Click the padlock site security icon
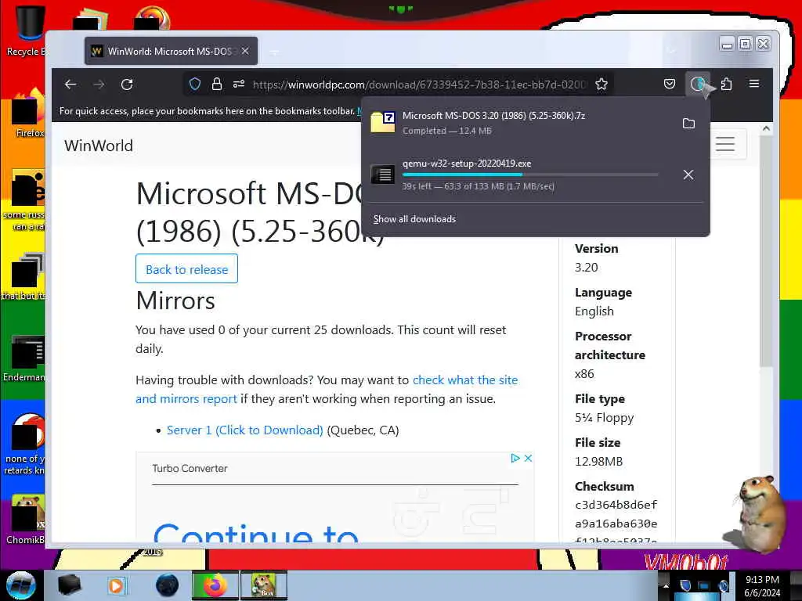This screenshot has width=802, height=601. pos(217,84)
